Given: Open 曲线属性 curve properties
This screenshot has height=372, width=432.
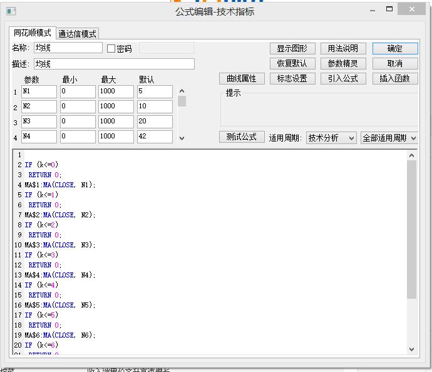Looking at the screenshot, I should coord(241,78).
